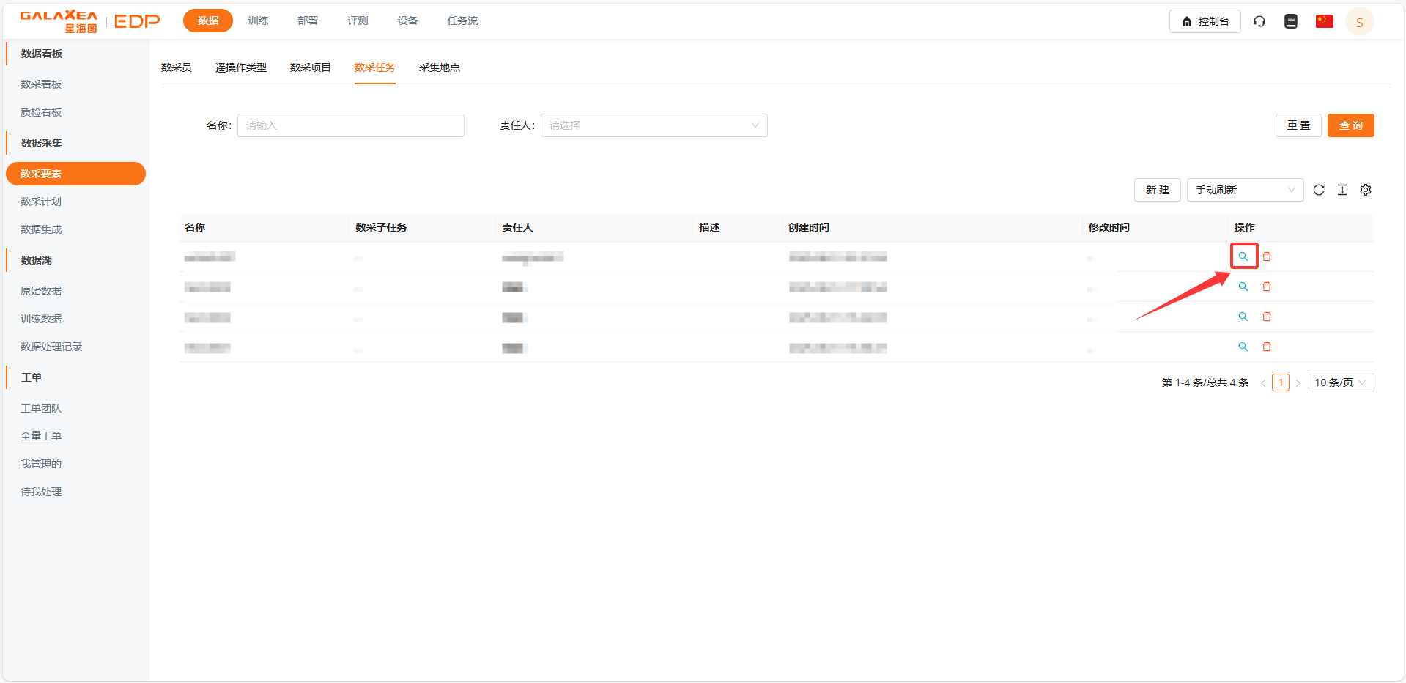Click the 控制台 console button
This screenshot has height=683, width=1406.
coord(1205,21)
